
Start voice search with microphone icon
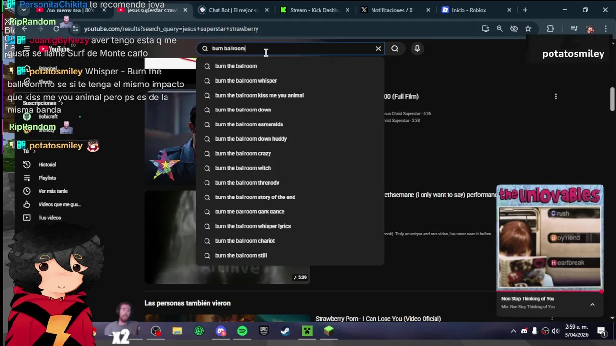(x=417, y=49)
